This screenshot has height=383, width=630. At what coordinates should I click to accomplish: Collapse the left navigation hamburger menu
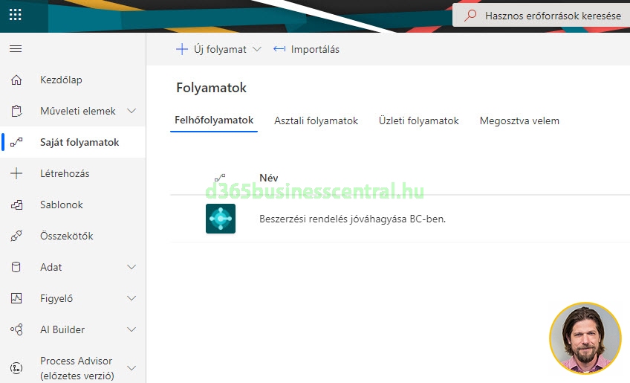click(16, 49)
